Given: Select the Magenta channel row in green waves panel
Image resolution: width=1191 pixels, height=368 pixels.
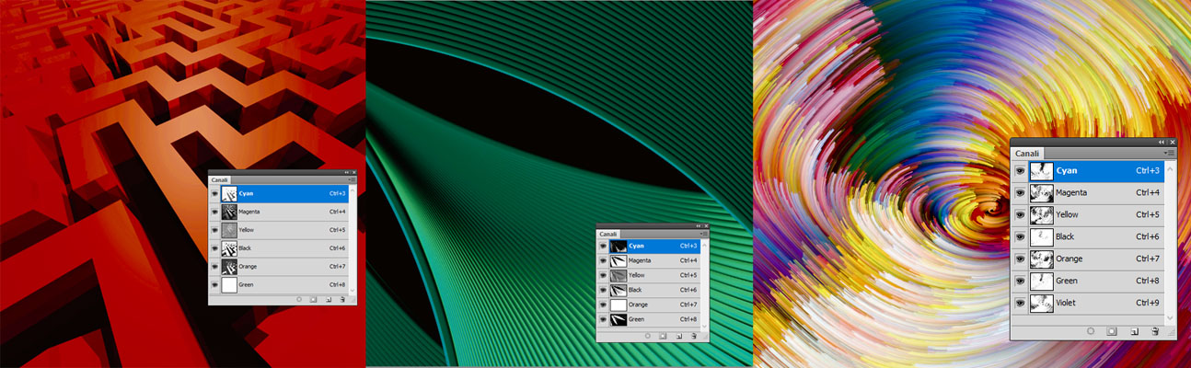Looking at the screenshot, I should [x=650, y=260].
